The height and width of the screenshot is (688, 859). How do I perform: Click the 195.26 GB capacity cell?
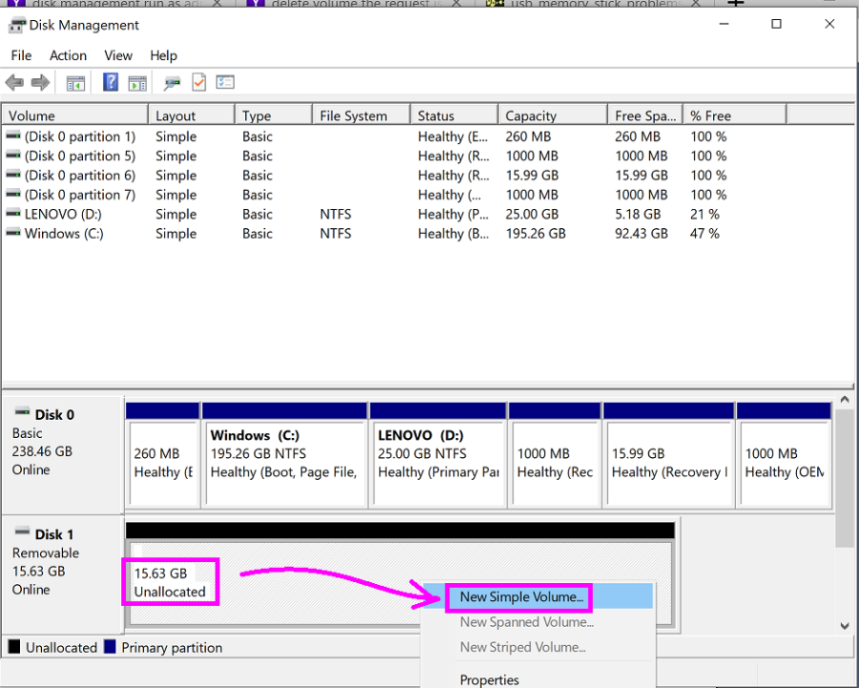(x=535, y=234)
